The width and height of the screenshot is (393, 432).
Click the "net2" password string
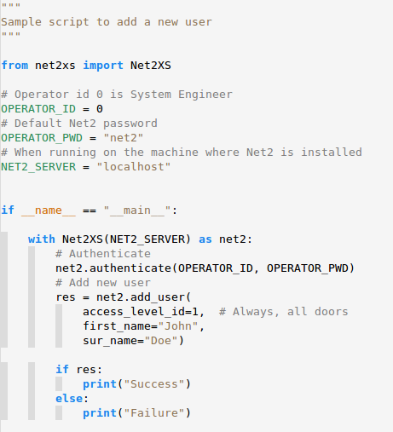coord(124,138)
